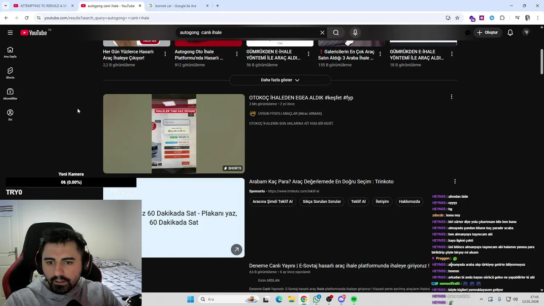Open options for 18 B görüntüleme GÜMRÜKDEN video
This screenshot has height=306, width=544.
452,54
